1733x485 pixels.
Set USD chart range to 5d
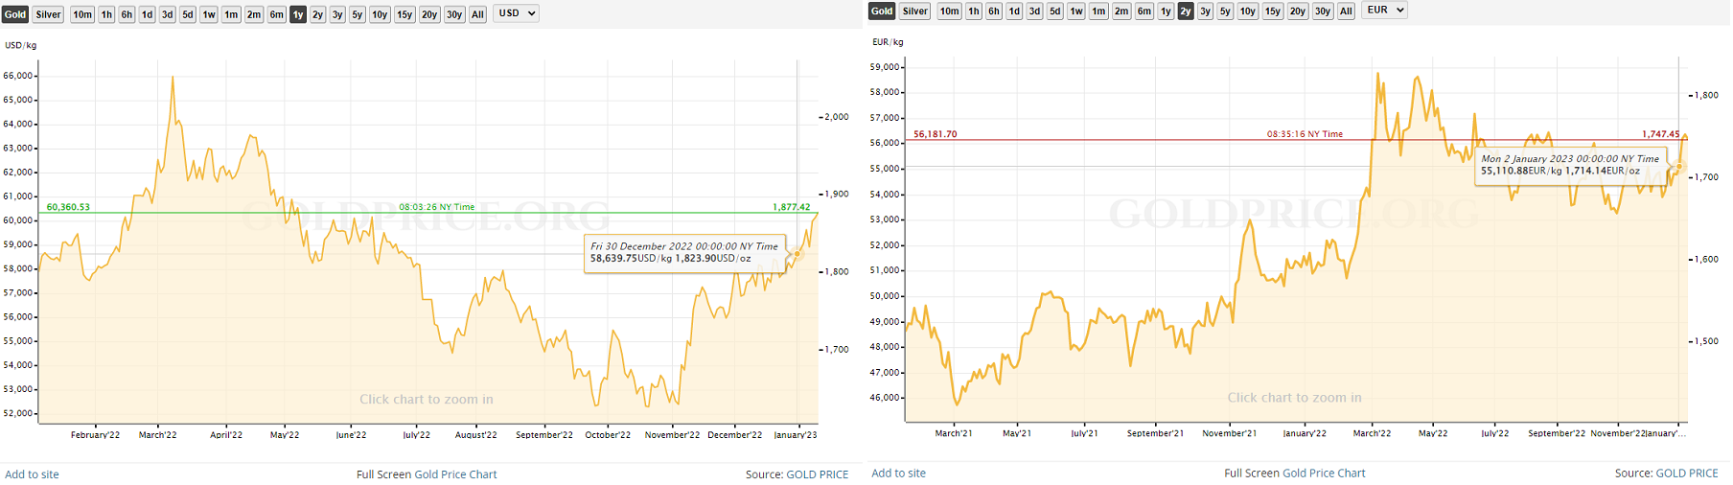click(x=188, y=14)
